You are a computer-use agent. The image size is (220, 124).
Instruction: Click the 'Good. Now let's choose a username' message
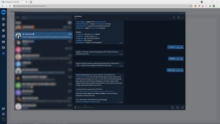tap(99, 64)
